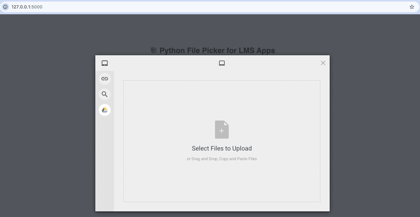Viewport: 420px width, 217px height.
Task: Click the dark overlay outside the dialog
Action: (x=47, y=125)
